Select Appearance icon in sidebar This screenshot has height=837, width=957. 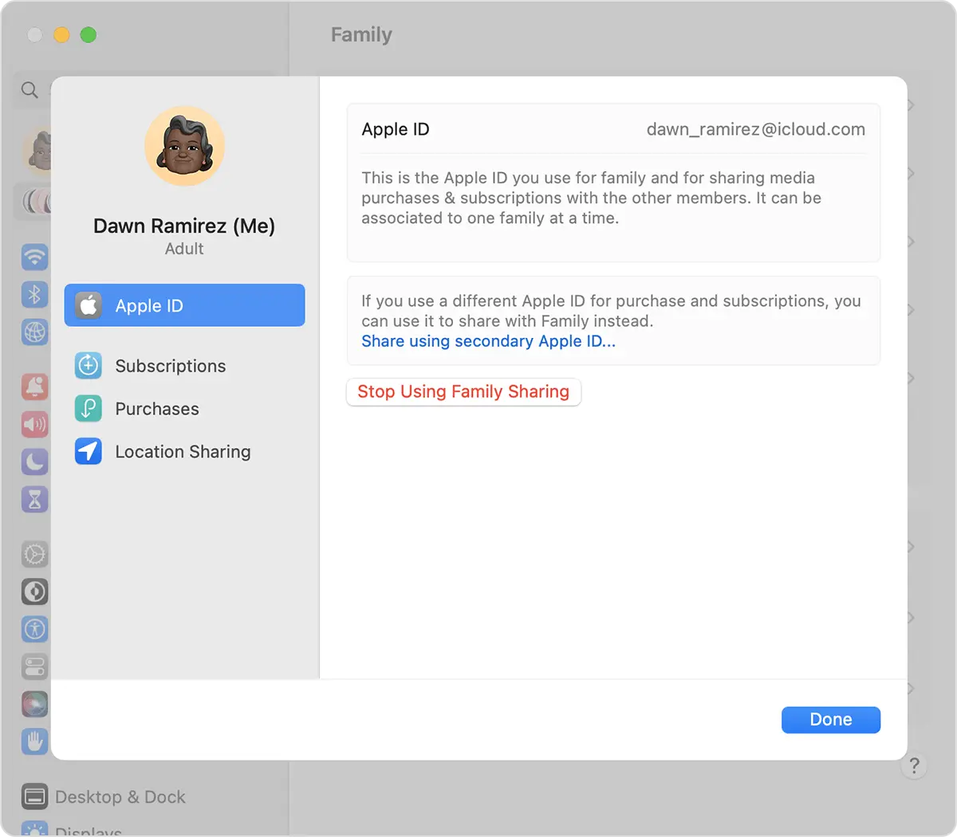click(35, 591)
